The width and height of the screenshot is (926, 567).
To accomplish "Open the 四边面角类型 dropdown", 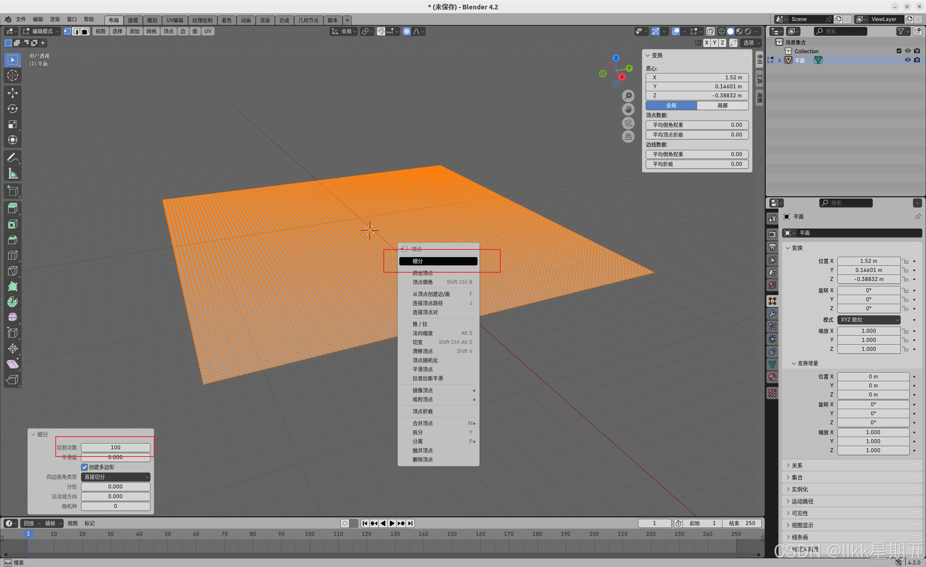I will tap(115, 477).
